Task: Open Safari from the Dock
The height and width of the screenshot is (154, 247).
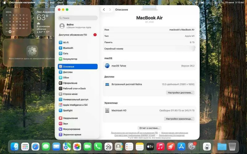Action: coord(36,147)
